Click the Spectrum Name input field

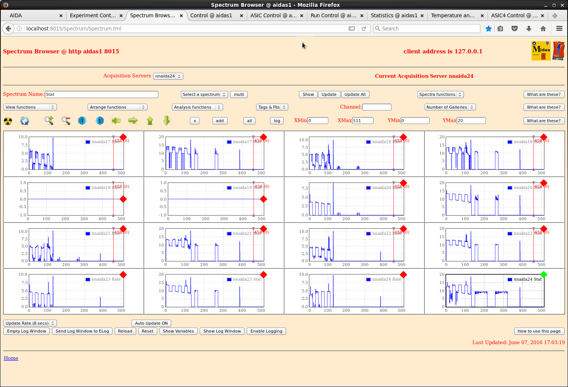[101, 94]
